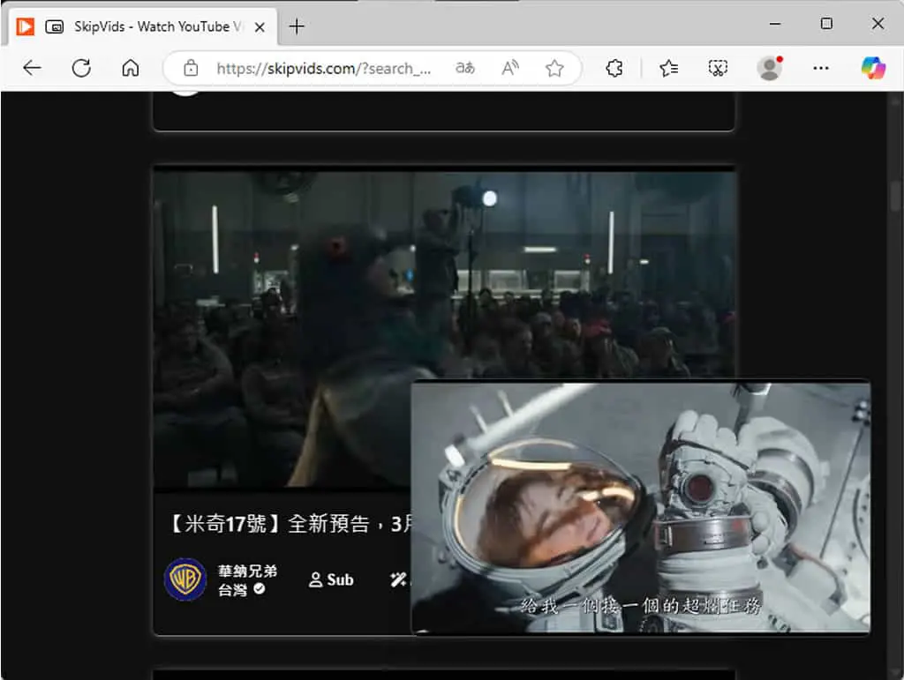View site information via the lock icon
This screenshot has height=680, width=904.
pos(191,68)
